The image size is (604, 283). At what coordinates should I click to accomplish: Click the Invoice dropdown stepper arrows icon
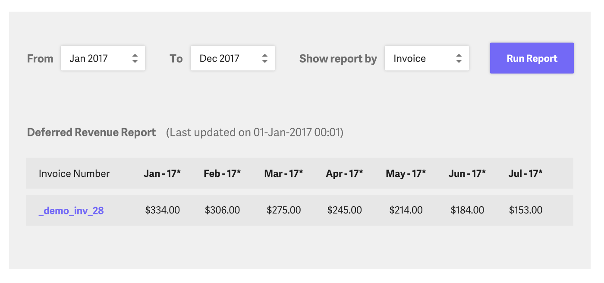(459, 59)
